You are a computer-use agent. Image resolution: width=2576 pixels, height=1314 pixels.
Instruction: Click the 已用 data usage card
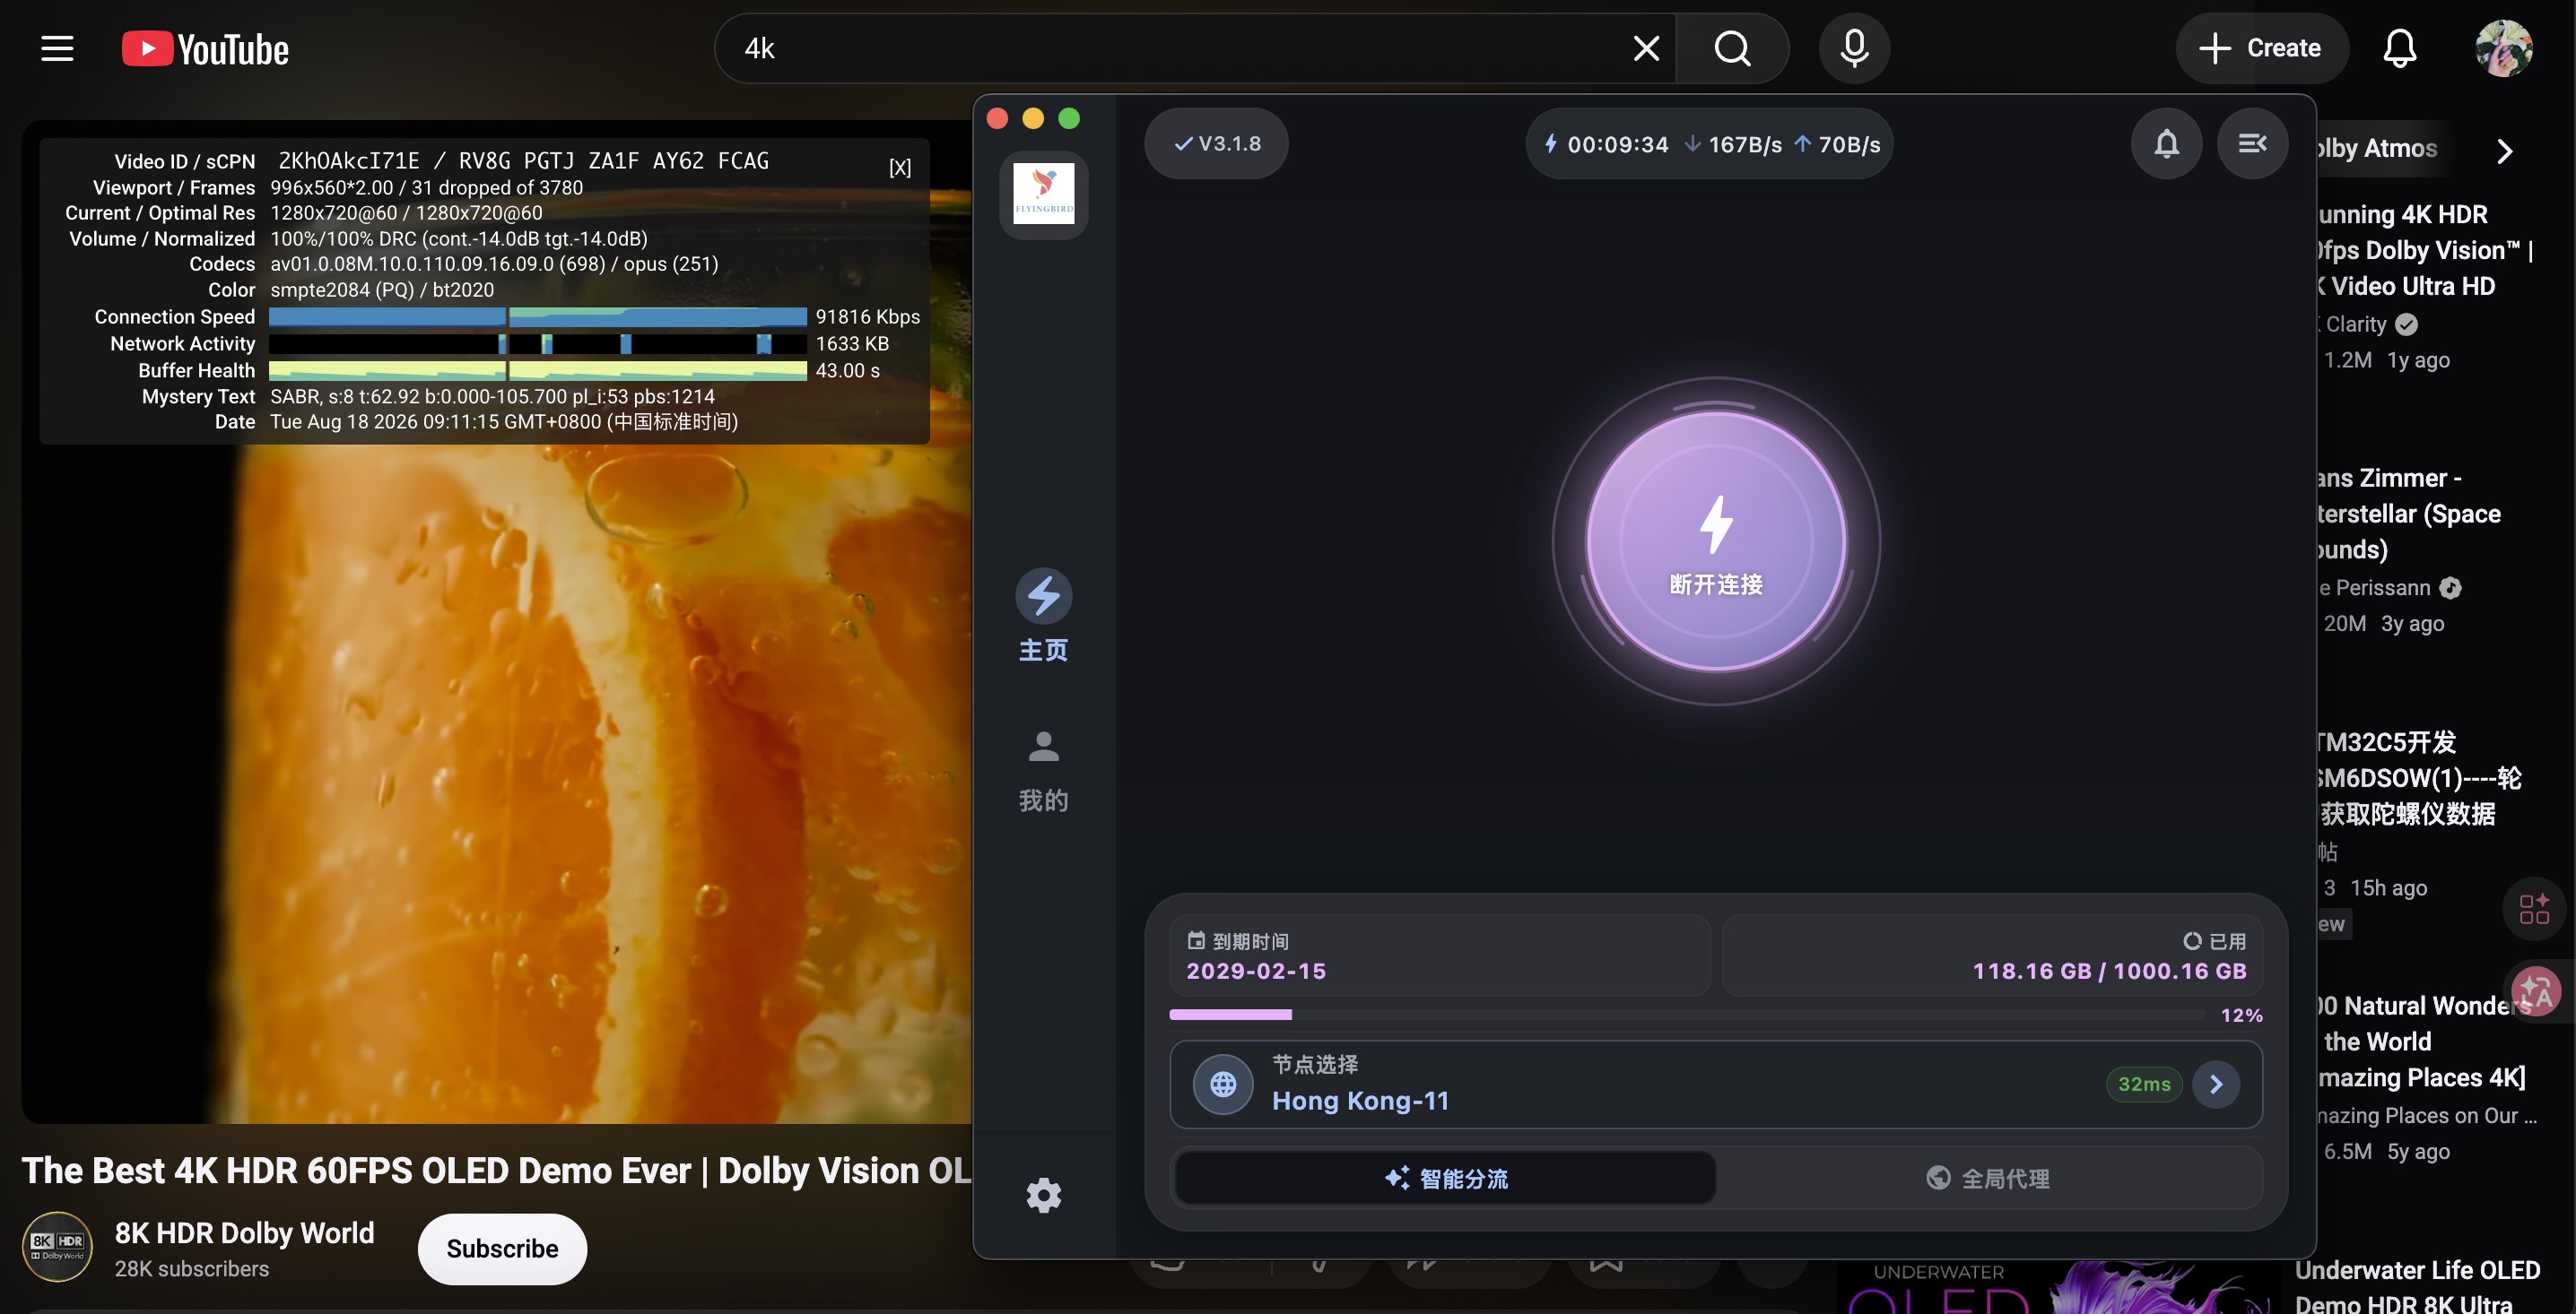[x=1992, y=955]
